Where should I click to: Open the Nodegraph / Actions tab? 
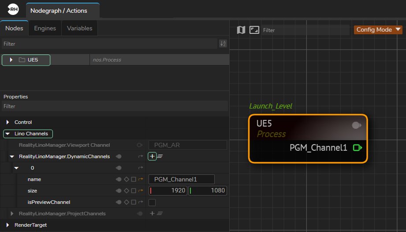[63, 11]
